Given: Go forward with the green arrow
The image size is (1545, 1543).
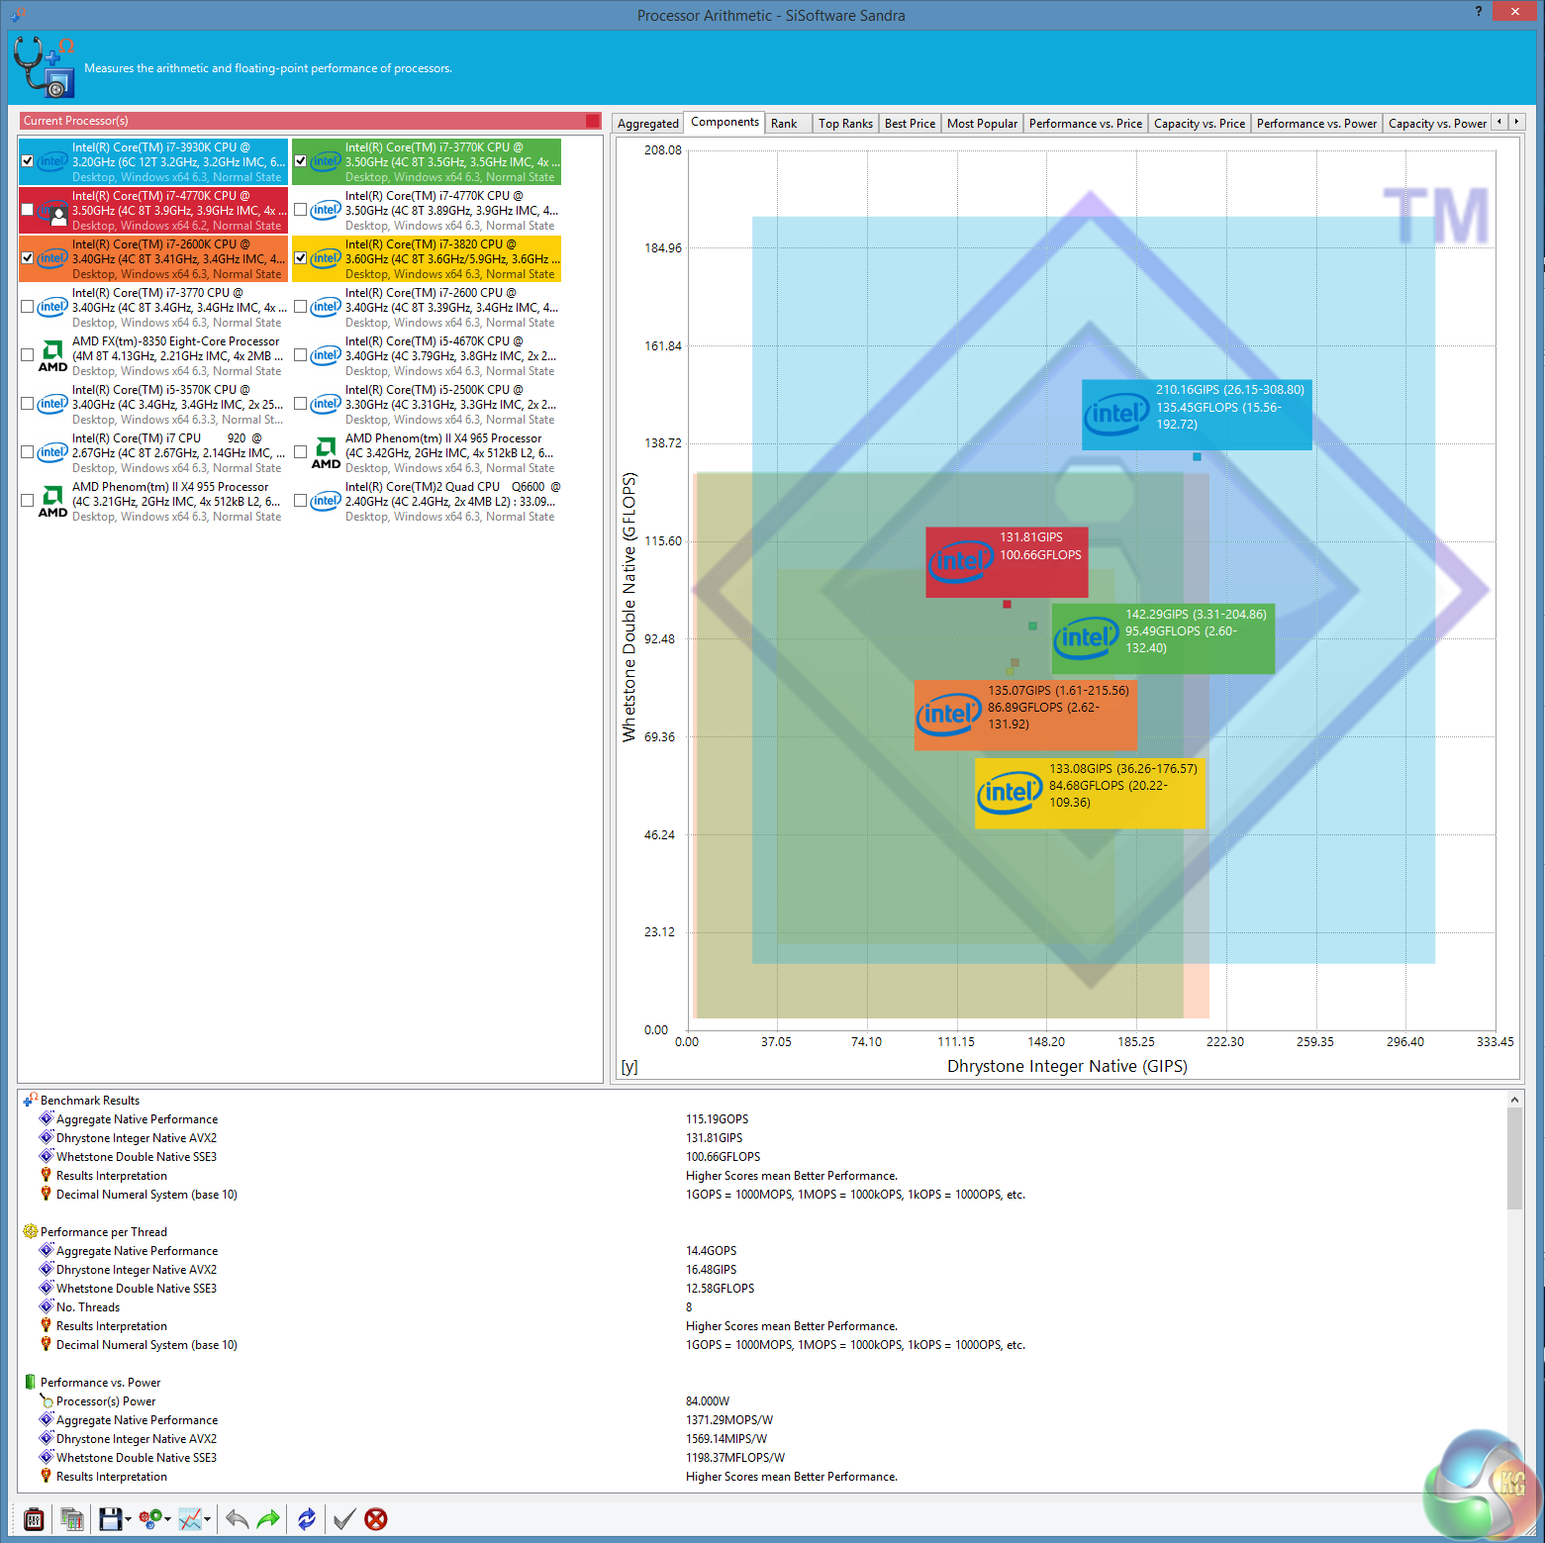Looking at the screenshot, I should (268, 1518).
